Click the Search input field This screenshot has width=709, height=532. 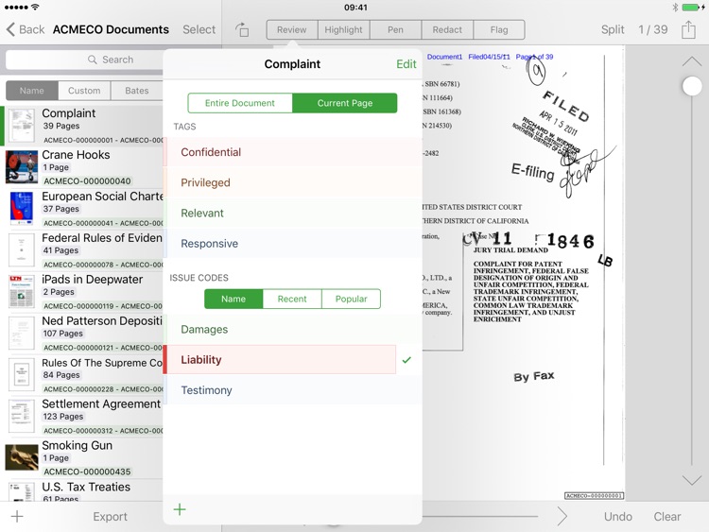click(x=84, y=60)
